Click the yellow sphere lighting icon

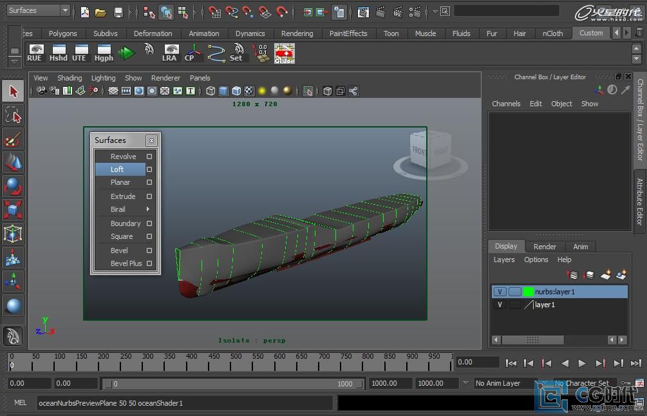[x=262, y=91]
